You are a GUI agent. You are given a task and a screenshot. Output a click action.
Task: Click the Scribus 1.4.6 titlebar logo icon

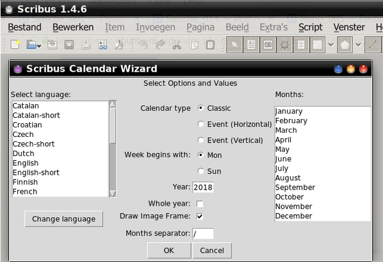point(9,10)
